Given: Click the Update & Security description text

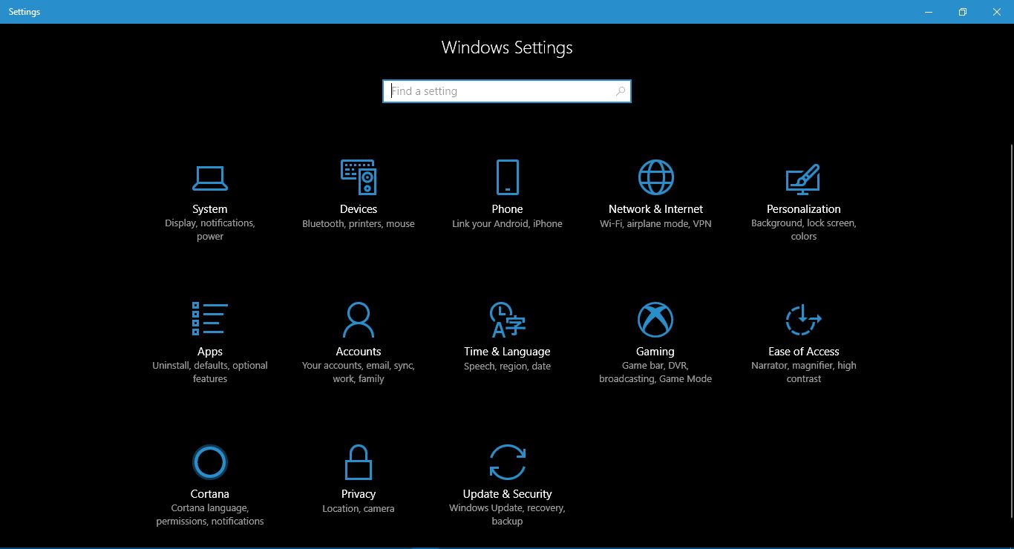Looking at the screenshot, I should tap(507, 514).
